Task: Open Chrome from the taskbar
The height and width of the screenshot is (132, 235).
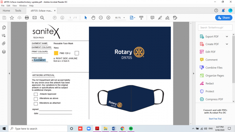Action: tap(122, 129)
